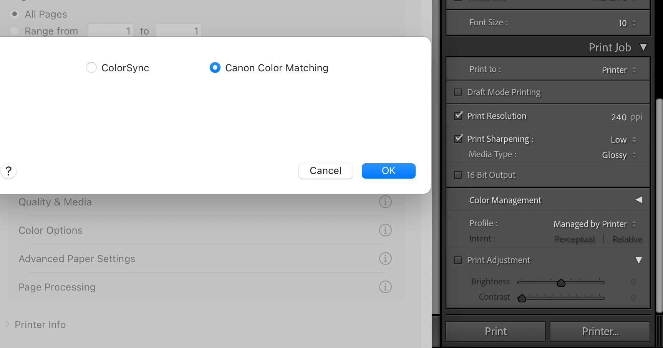The height and width of the screenshot is (348, 663).
Task: Select the ColorSync radio option
Action: tap(91, 68)
